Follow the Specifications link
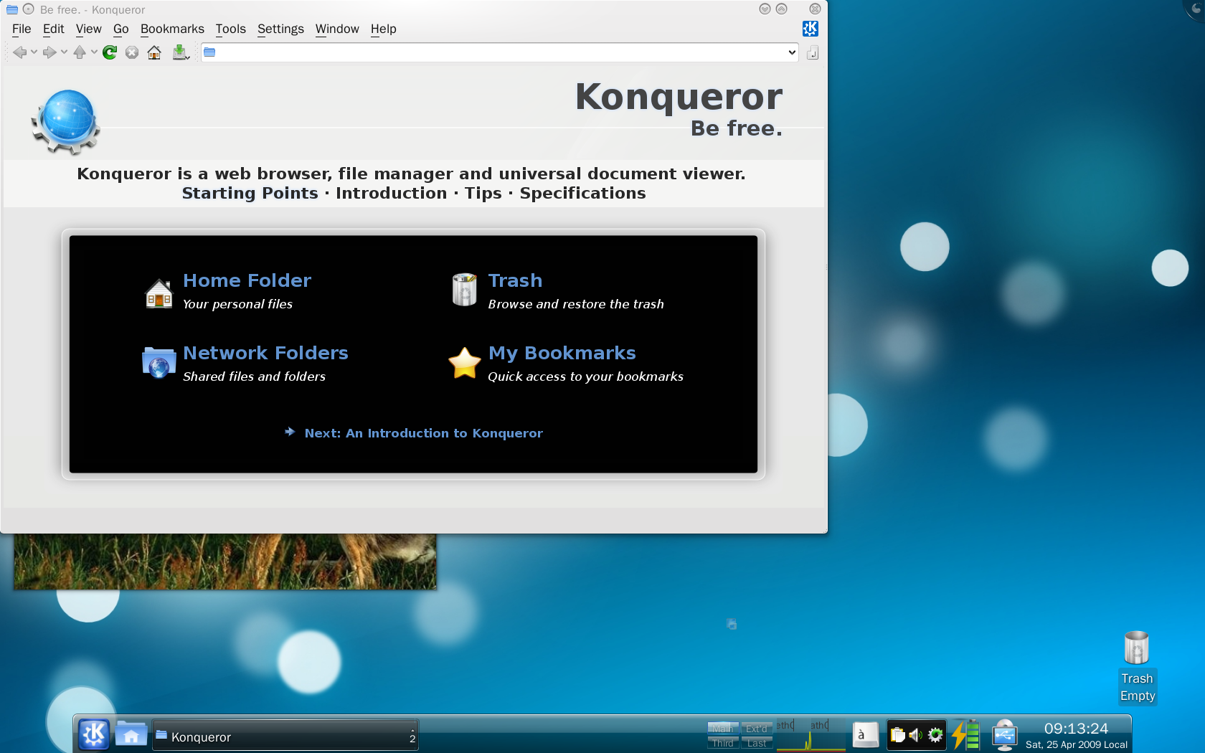Viewport: 1205px width, 753px height. [582, 193]
